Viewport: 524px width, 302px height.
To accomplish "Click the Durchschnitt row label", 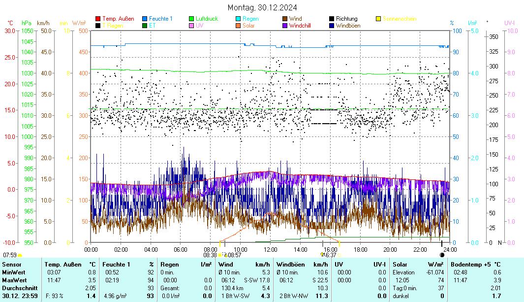I will point(17,288).
